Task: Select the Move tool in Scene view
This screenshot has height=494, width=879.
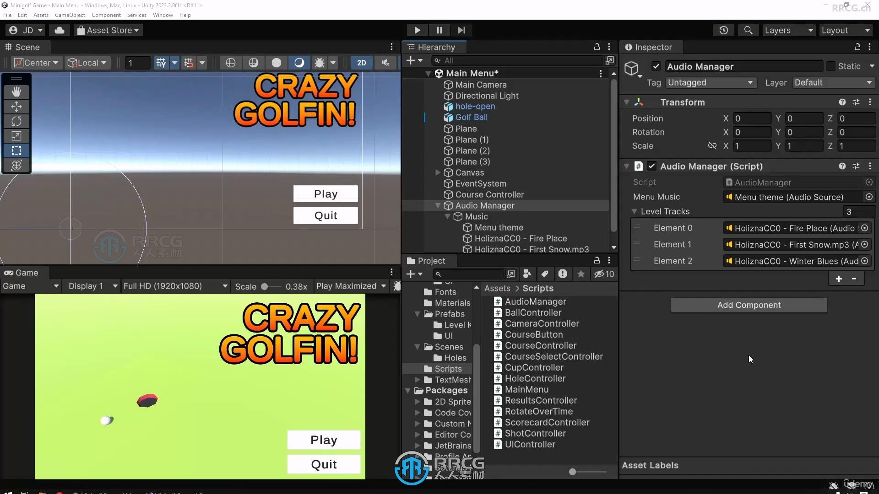Action: tap(16, 106)
